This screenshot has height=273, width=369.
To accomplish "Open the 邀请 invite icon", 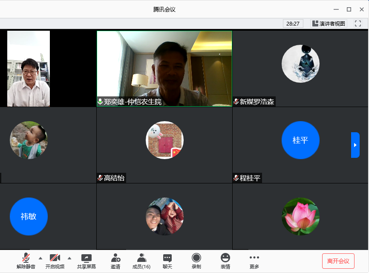I will [x=115, y=258].
